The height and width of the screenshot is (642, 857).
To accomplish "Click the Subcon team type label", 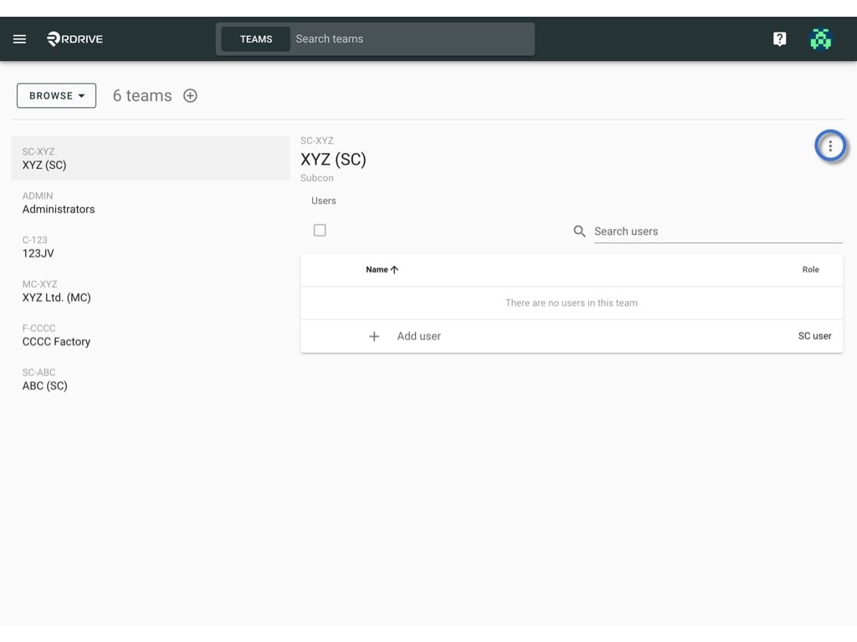I will (x=317, y=178).
